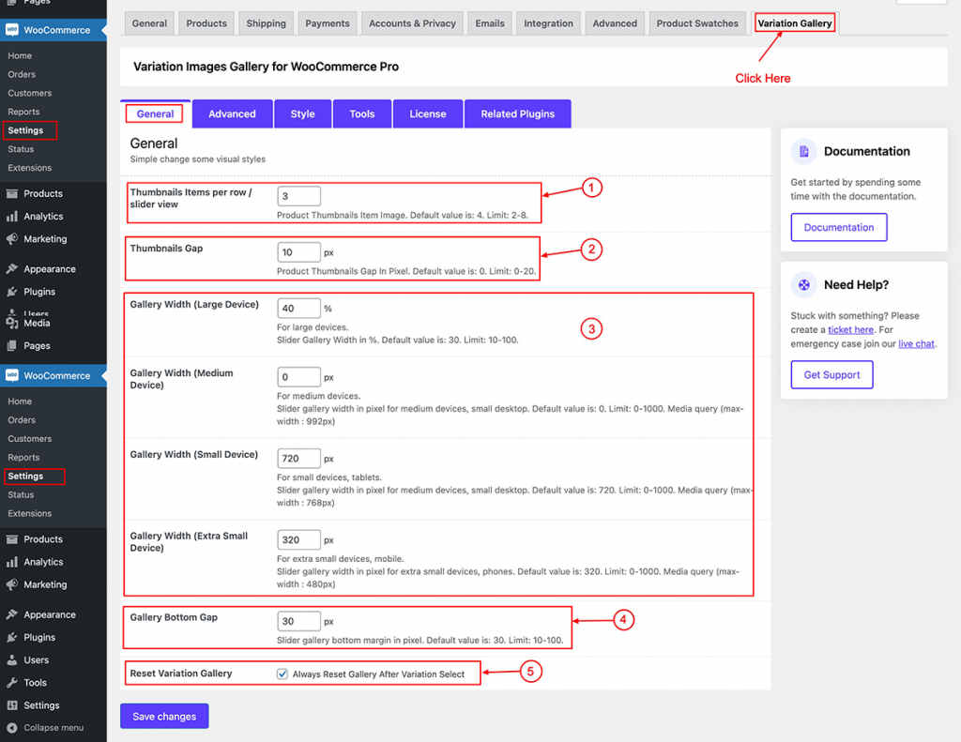This screenshot has height=742, width=961.
Task: Click the "Variation Images Gallery for WooCommerce Pro" heading
Action: (266, 67)
